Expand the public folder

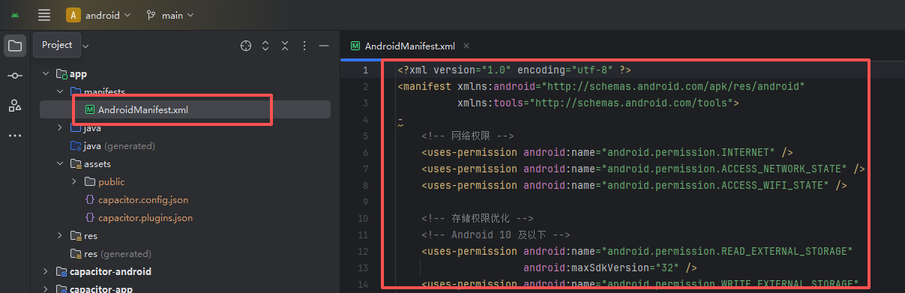(74, 182)
